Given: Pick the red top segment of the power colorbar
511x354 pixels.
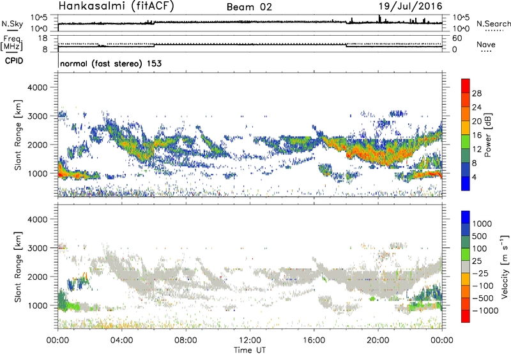Looking at the screenshot, I should coord(466,86).
